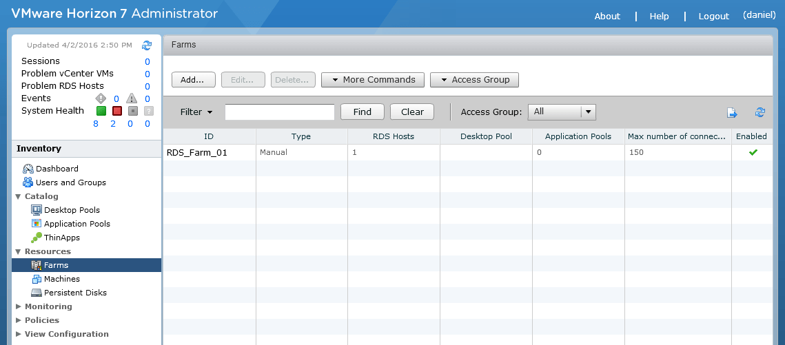Click the Machines icon in the sidebar
Viewport: 785px width, 345px height.
tap(37, 279)
